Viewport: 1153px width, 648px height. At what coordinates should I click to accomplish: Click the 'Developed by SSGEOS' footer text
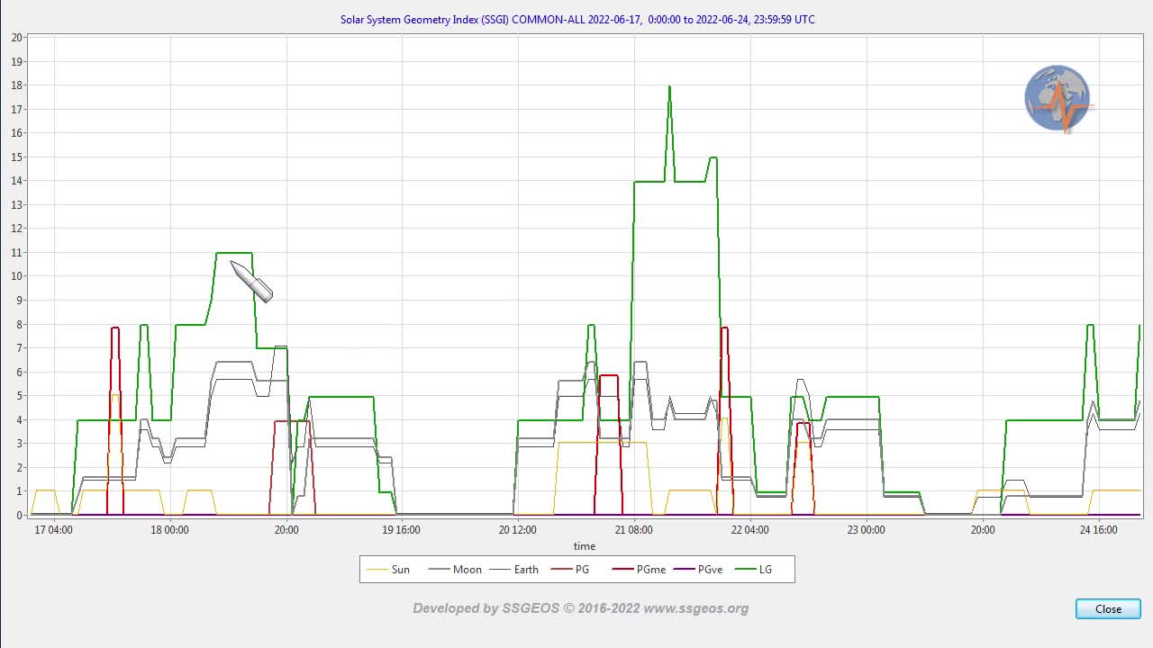tap(580, 608)
